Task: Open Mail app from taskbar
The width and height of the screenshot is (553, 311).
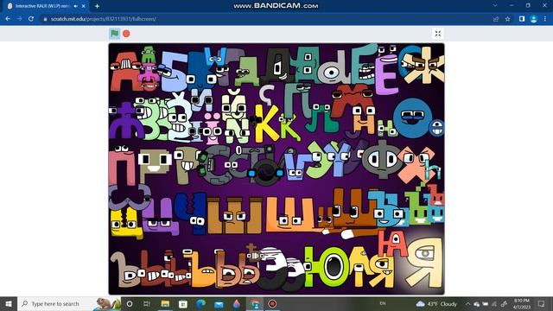Action: coord(219,303)
